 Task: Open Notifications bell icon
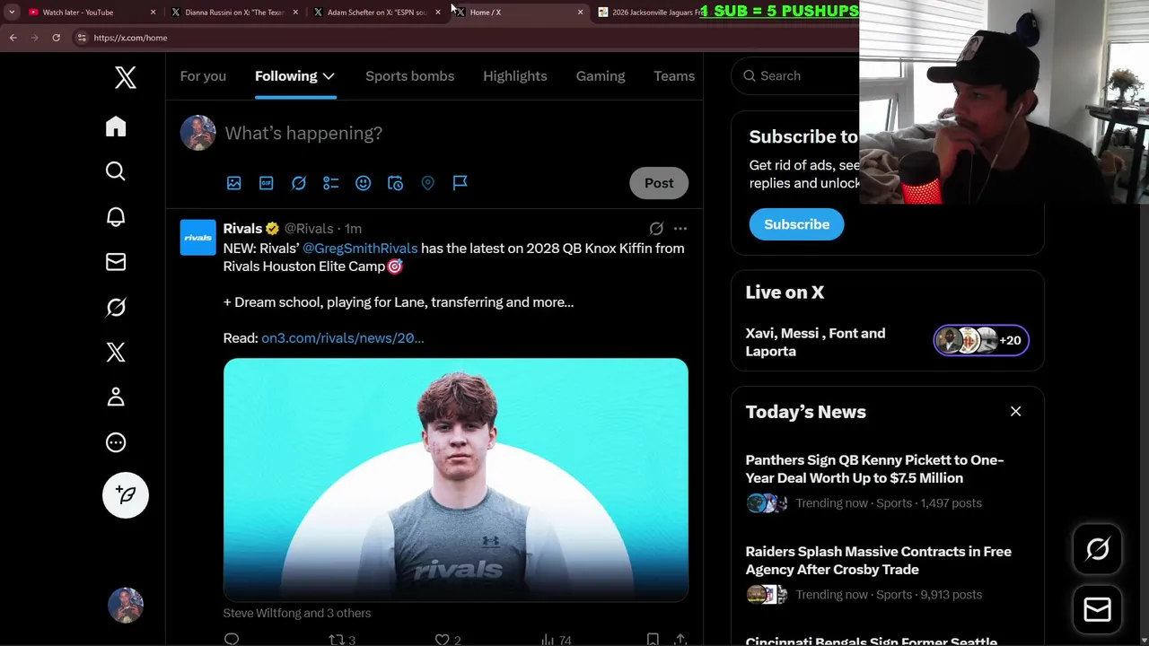[x=116, y=217]
